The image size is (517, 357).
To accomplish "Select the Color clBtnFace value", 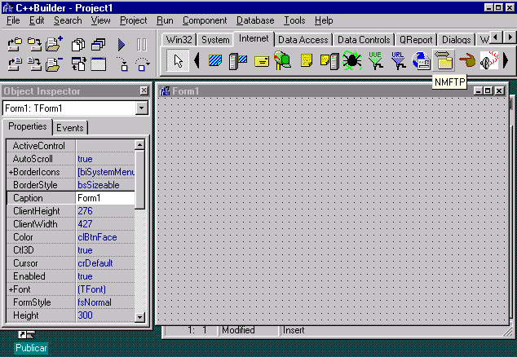I will pyautogui.click(x=105, y=237).
